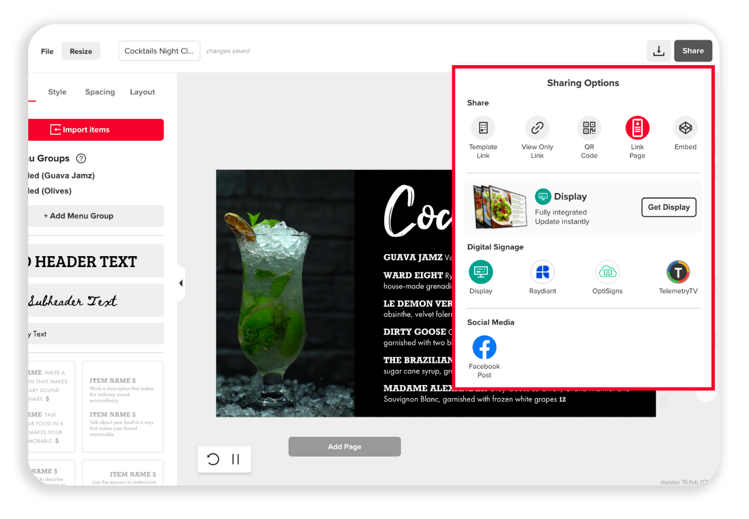Open the View Only Link option
The width and height of the screenshot is (749, 519).
click(537, 127)
